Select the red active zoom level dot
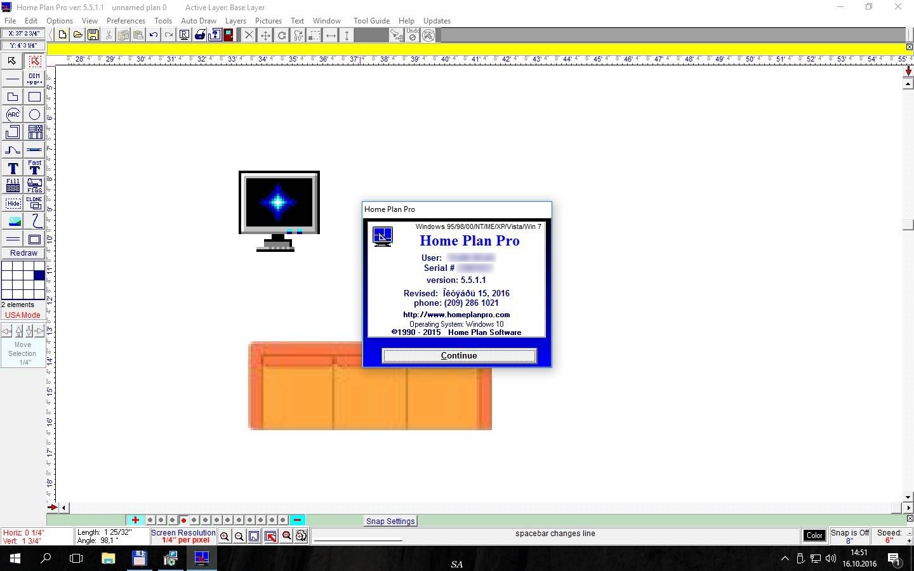The width and height of the screenshot is (914, 571). pos(183,520)
